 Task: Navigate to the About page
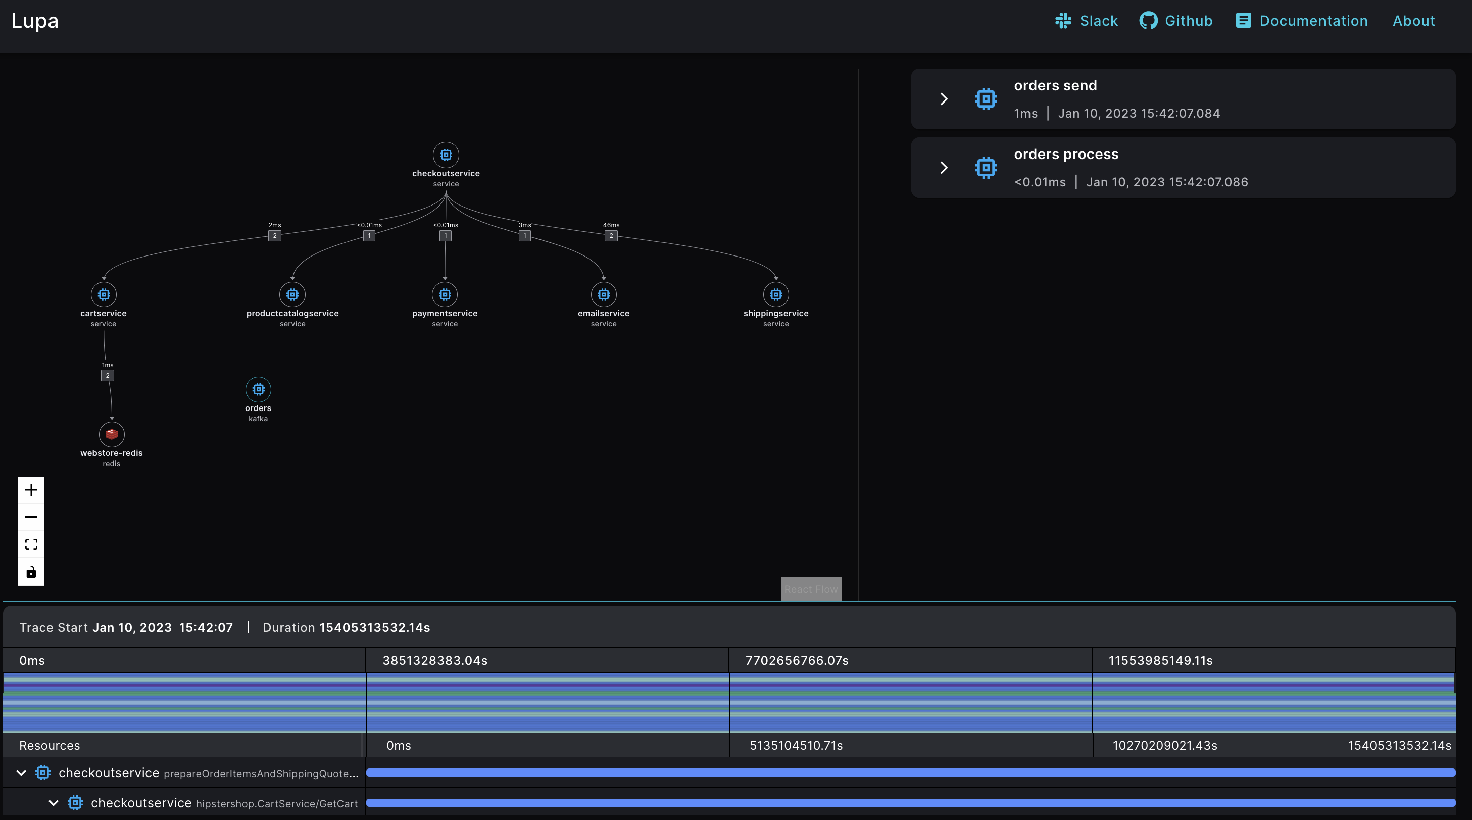(x=1414, y=21)
